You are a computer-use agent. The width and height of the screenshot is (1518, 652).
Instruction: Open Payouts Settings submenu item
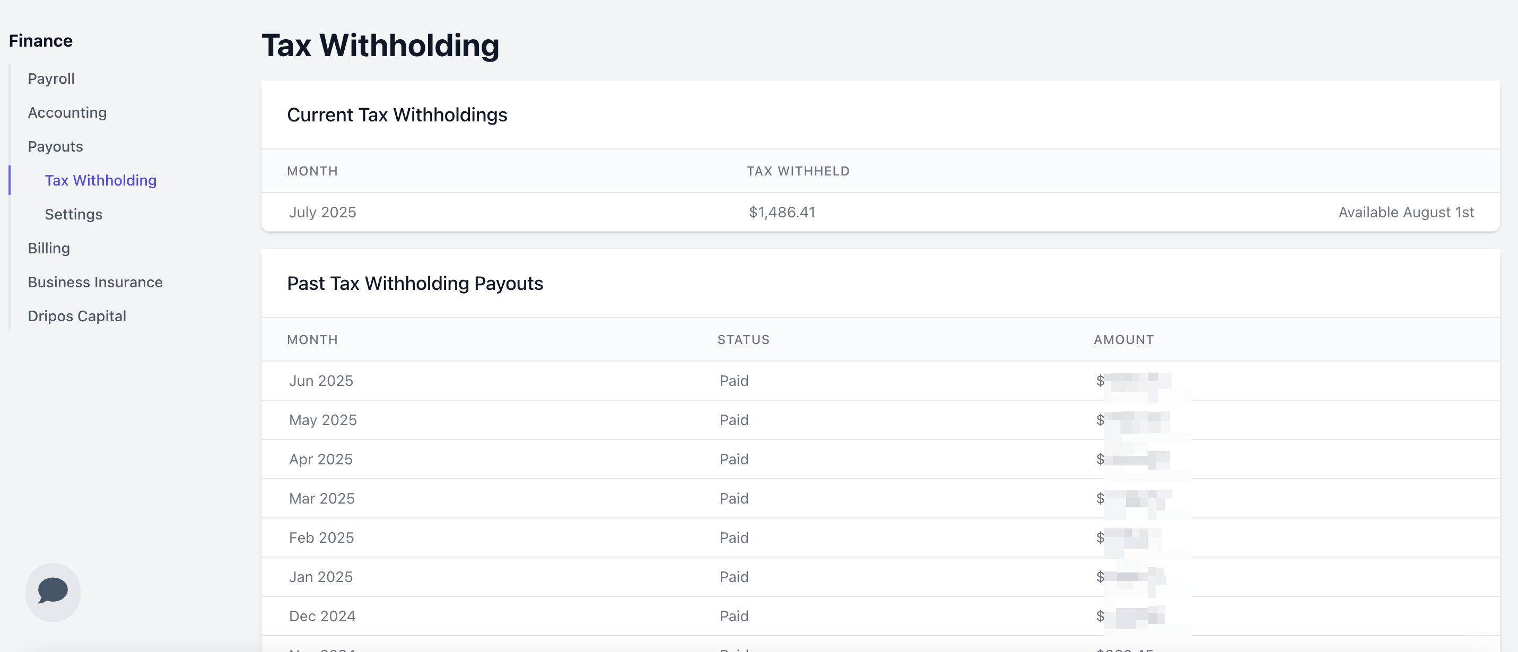[x=74, y=214]
